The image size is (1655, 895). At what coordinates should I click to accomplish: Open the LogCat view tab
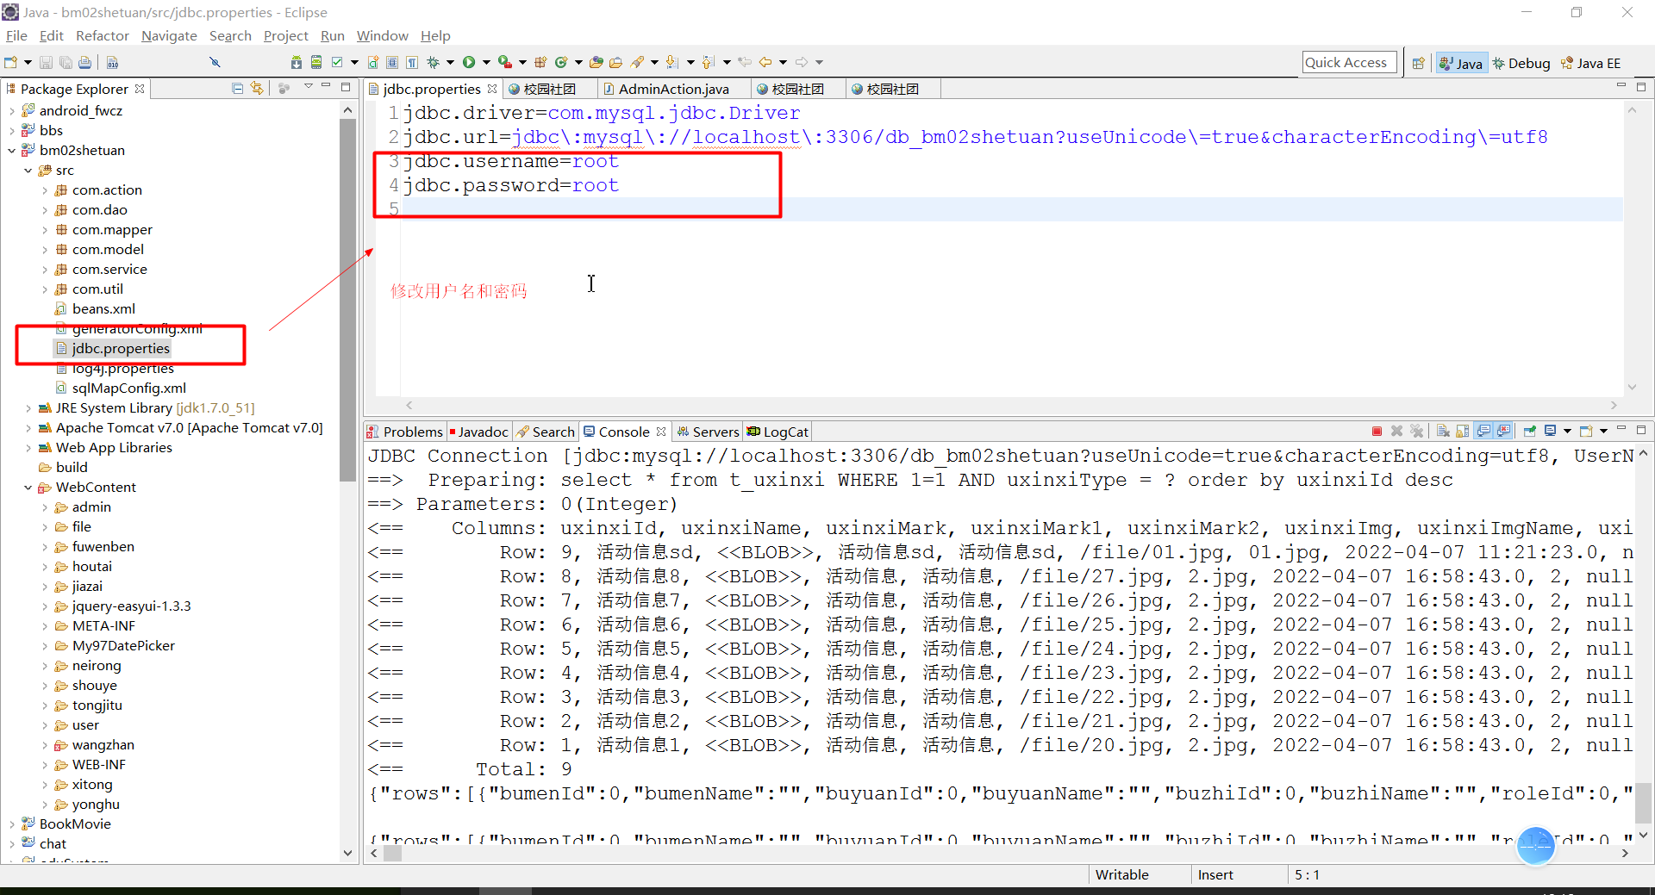[x=778, y=432]
